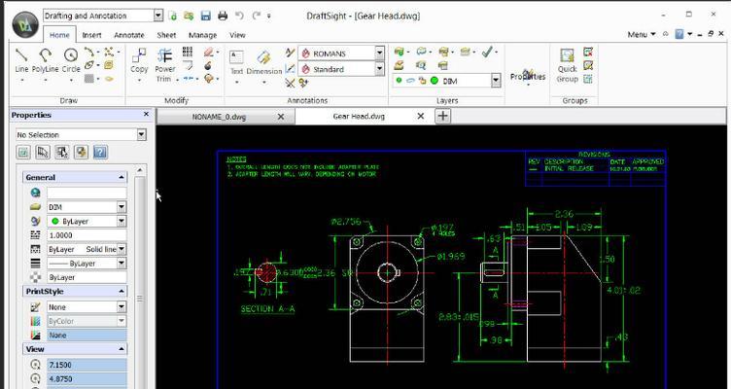Open the Text annotation tool
Viewport: 731px width, 389px height.
[x=236, y=62]
